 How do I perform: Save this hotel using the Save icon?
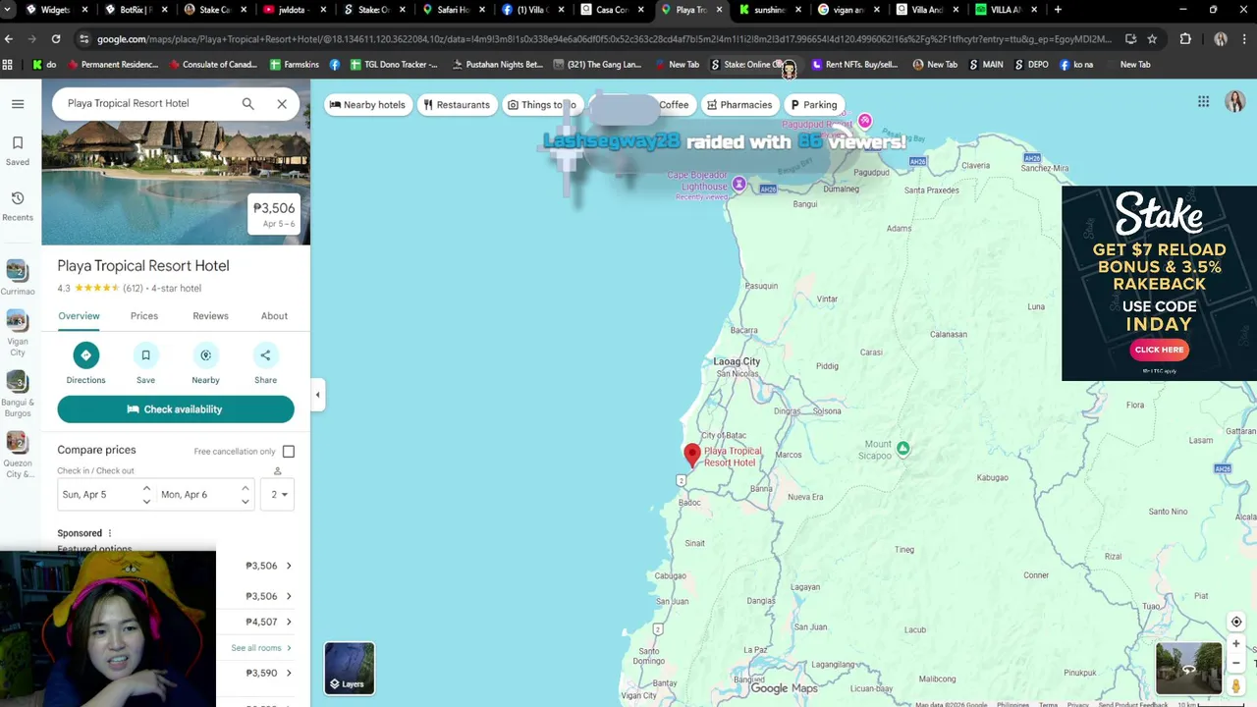[145, 355]
